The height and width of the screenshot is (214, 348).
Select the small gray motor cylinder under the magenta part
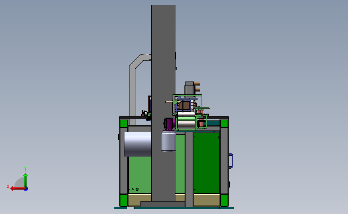[169, 142]
